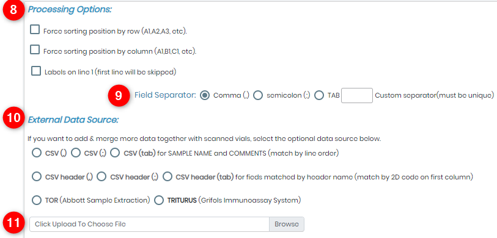Select CSV header (;) option
The width and height of the screenshot is (497, 238).
(x=101, y=176)
